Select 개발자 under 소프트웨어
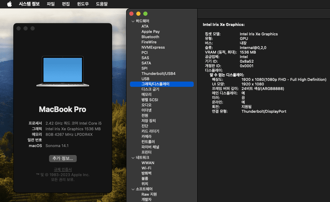The height and width of the screenshot is (202, 330). click(146, 200)
